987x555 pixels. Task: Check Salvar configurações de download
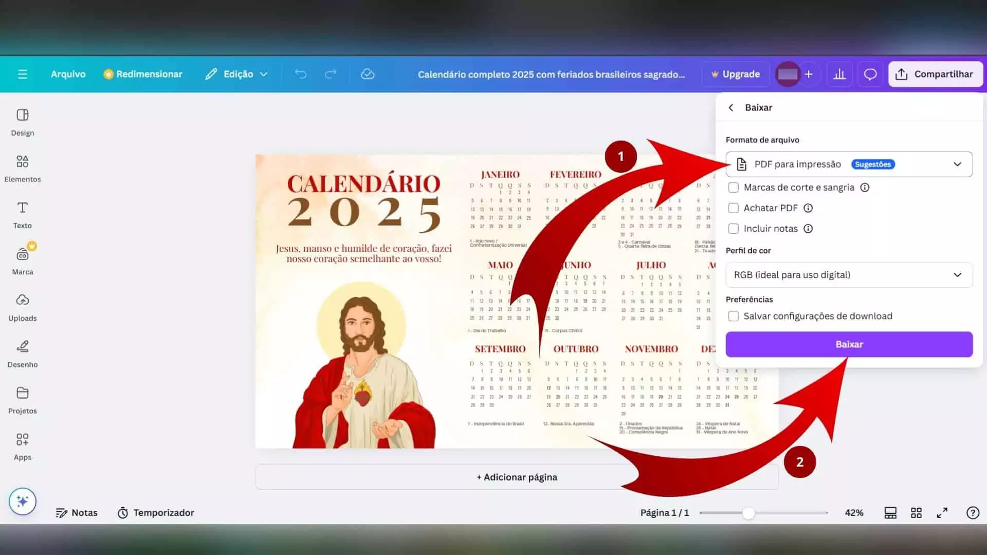pyautogui.click(x=734, y=316)
